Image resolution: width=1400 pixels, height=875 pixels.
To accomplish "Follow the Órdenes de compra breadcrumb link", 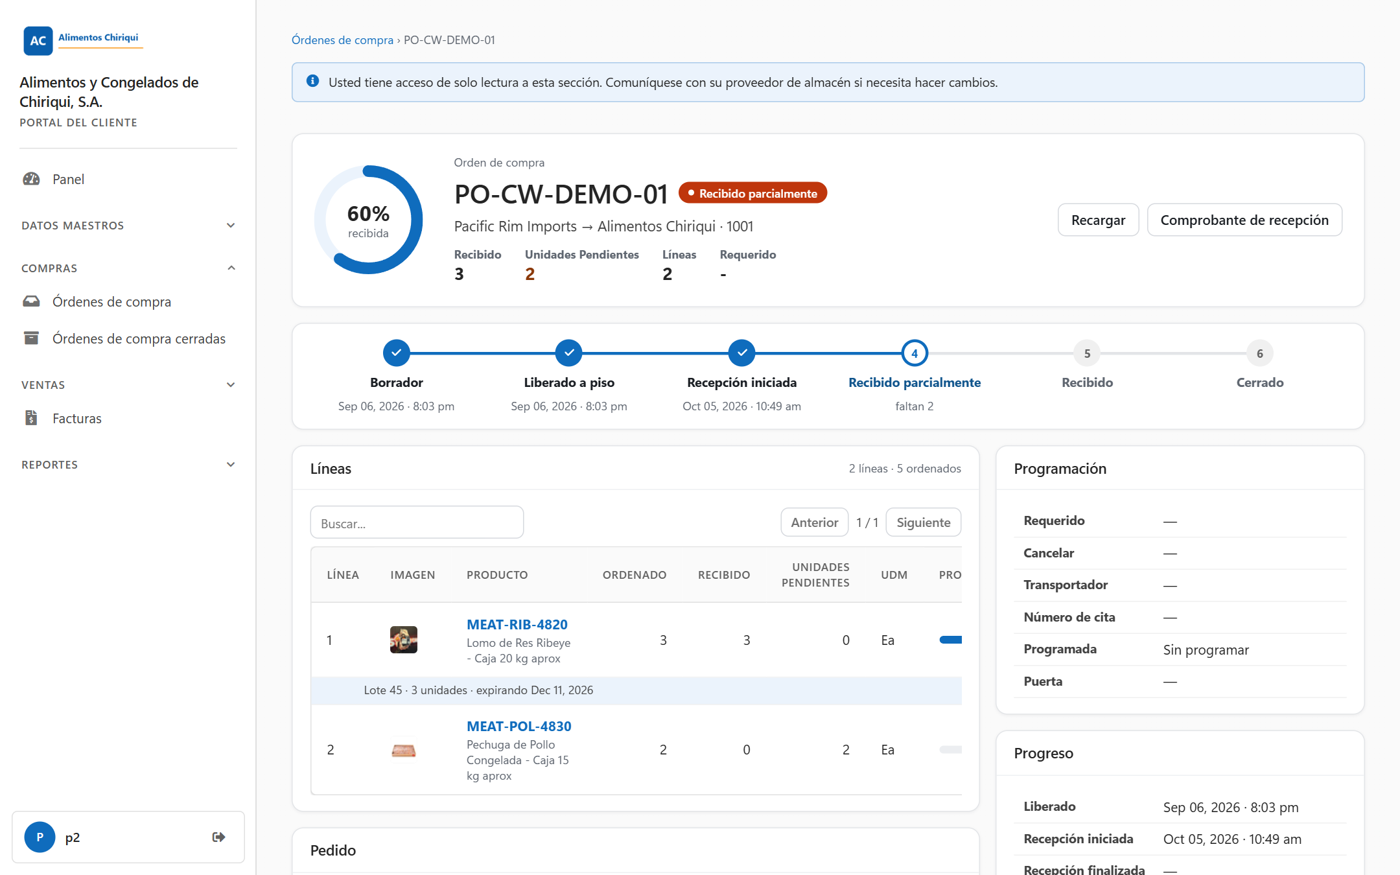I will pyautogui.click(x=342, y=40).
